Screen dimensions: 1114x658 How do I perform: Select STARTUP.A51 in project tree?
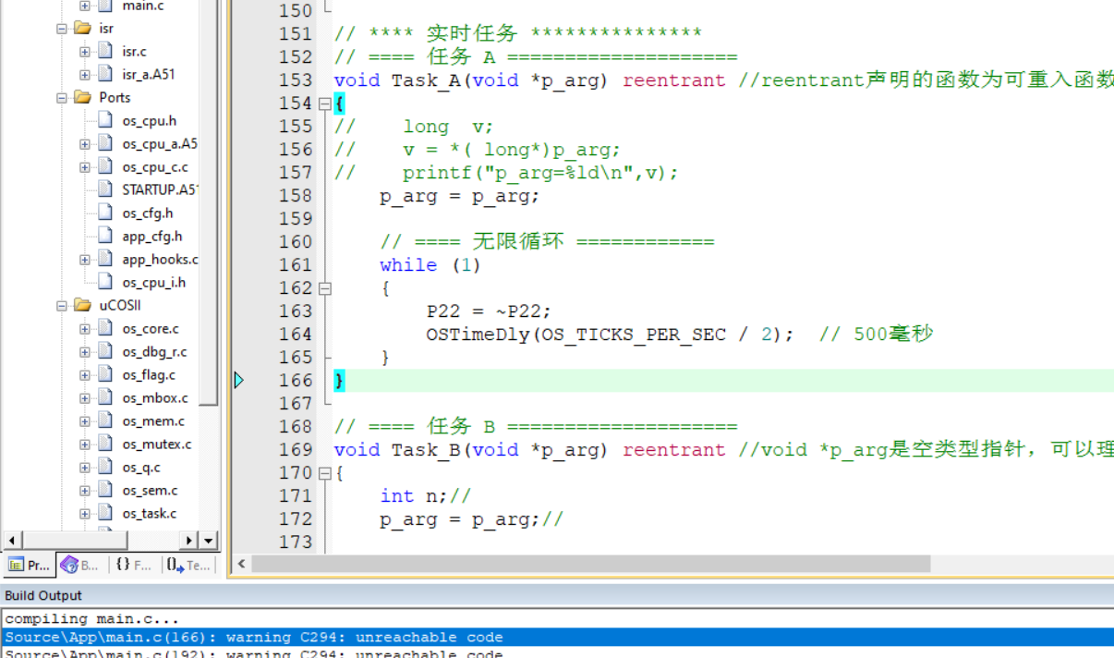(160, 190)
